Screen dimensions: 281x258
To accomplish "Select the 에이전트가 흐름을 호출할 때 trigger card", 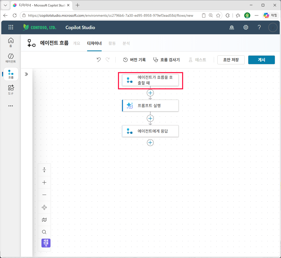I will (x=150, y=80).
